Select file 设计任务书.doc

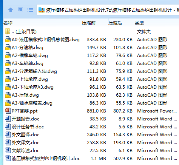tap(28, 127)
